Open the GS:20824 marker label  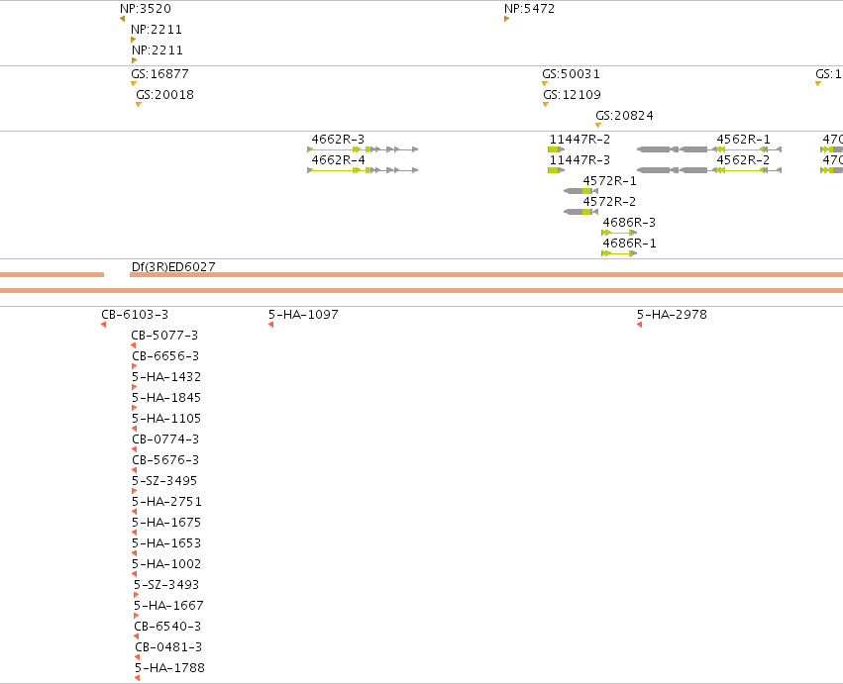624,116
